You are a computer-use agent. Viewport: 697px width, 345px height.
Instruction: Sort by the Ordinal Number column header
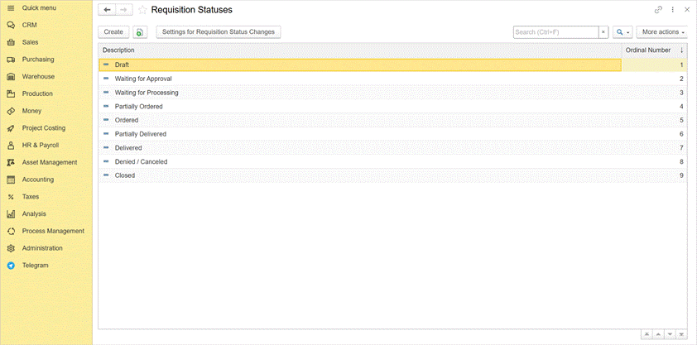647,50
